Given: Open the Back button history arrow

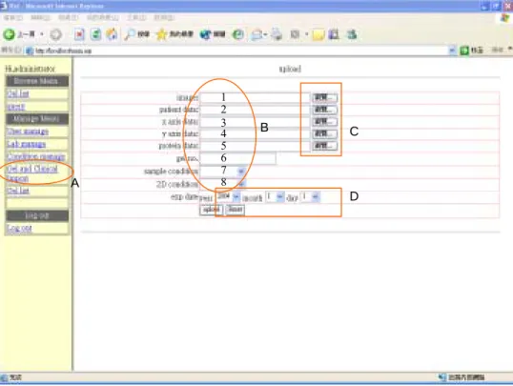Looking at the screenshot, I should click(42, 34).
